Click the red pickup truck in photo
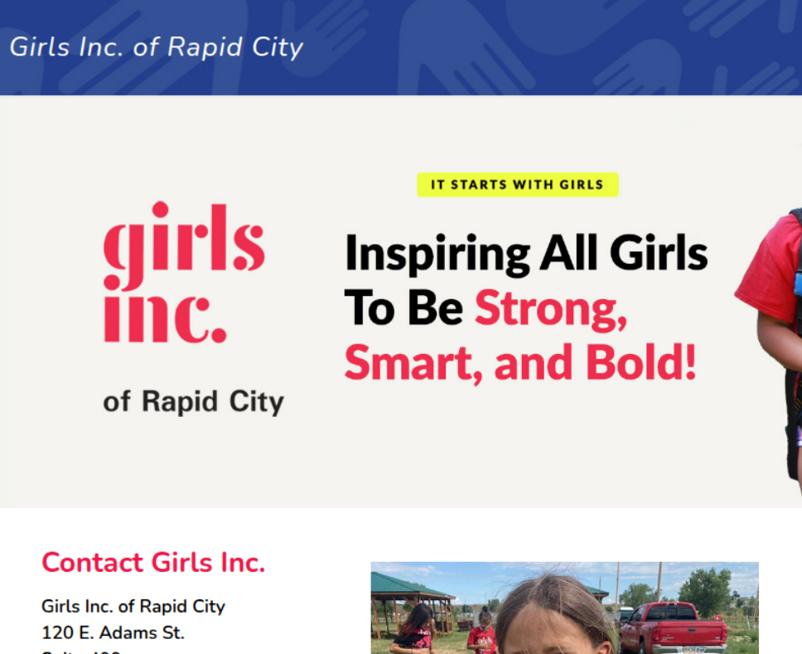802x654 pixels. pos(673,627)
